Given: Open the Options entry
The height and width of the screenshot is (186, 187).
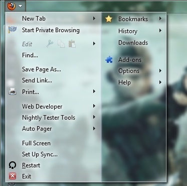Looking at the screenshot, I should coord(134,71).
